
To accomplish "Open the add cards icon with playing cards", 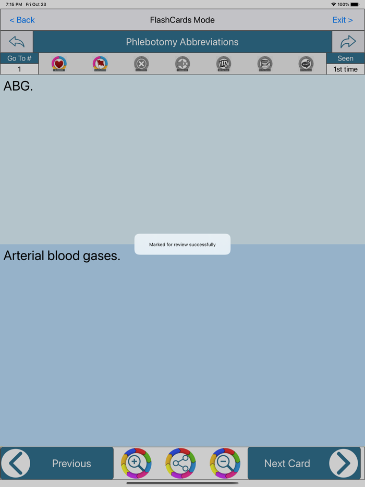I will 224,64.
